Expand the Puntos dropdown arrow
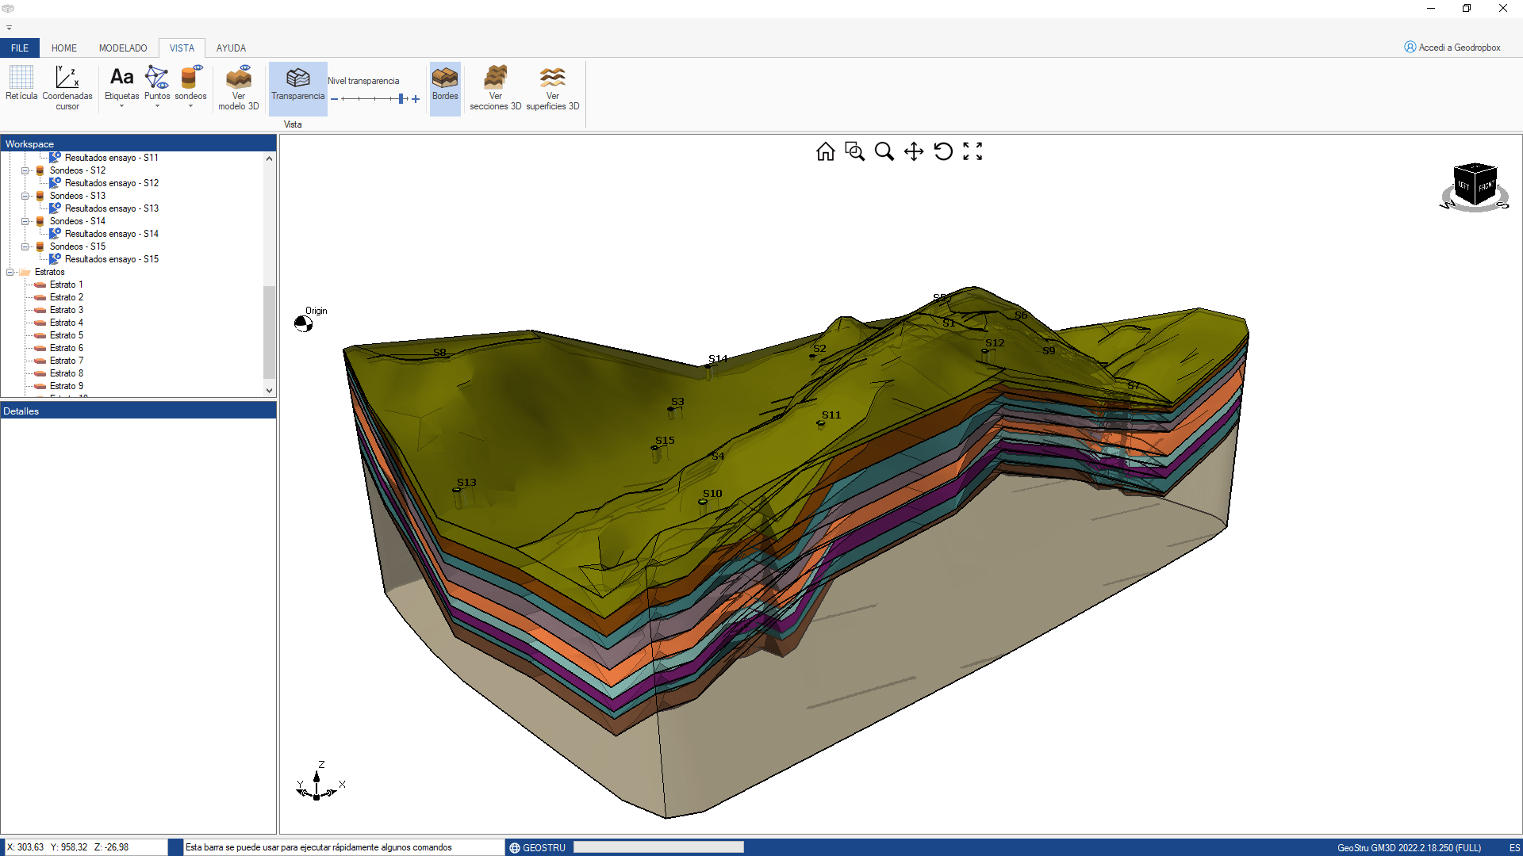This screenshot has width=1523, height=856. pyautogui.click(x=157, y=104)
